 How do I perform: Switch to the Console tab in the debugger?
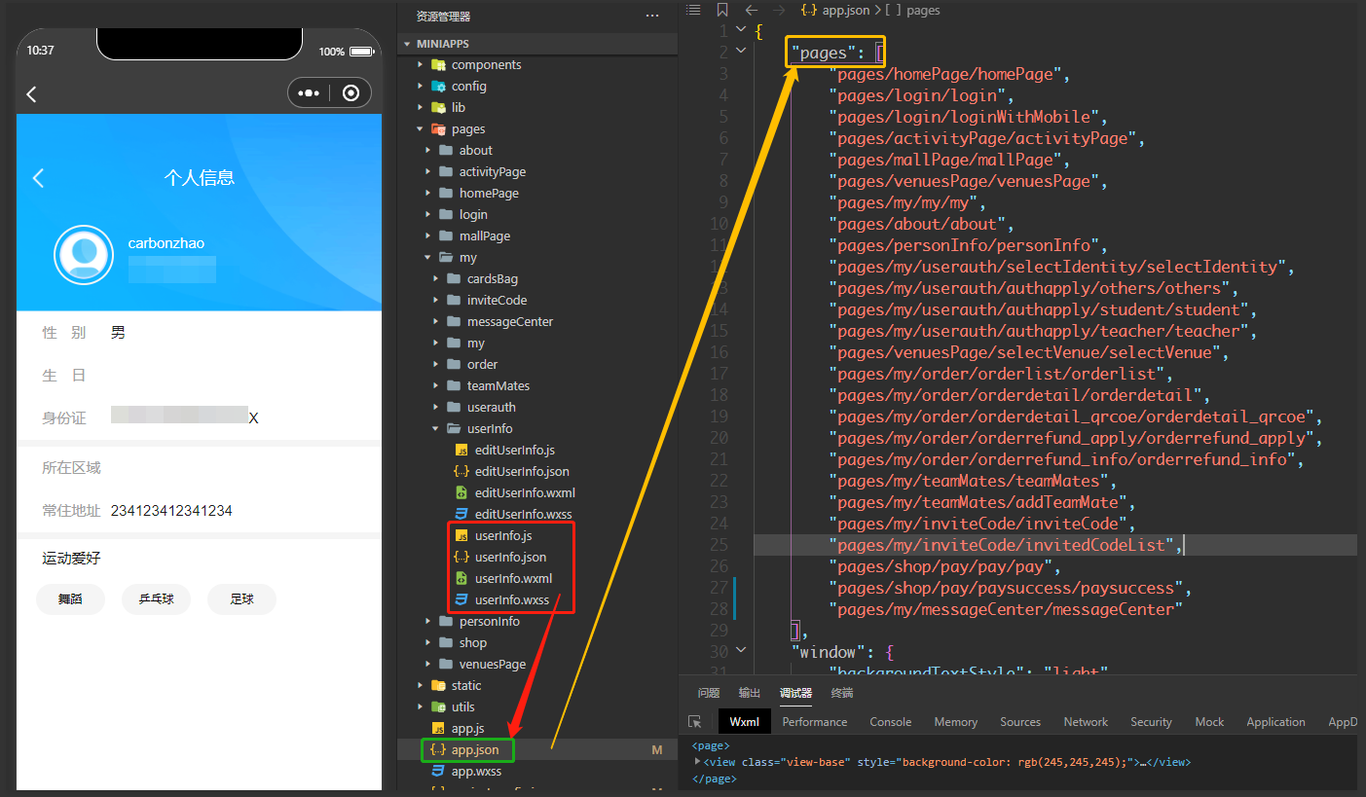point(890,722)
